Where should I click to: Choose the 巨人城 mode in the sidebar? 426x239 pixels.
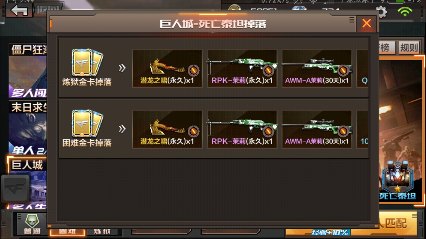point(27,165)
